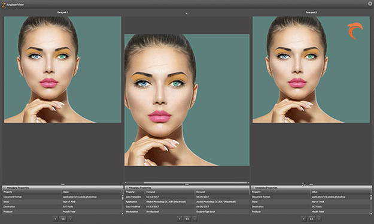Screen dimensions: 374x224
Task: Click scroll-down arrow of left metadata table
Action: pos(123,213)
